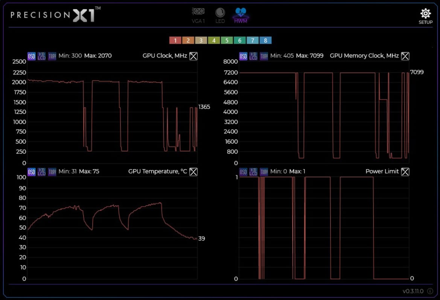Toggle TRAY for Power Limit graph
Image resolution: width=440 pixels, height=300 pixels.
(264, 172)
